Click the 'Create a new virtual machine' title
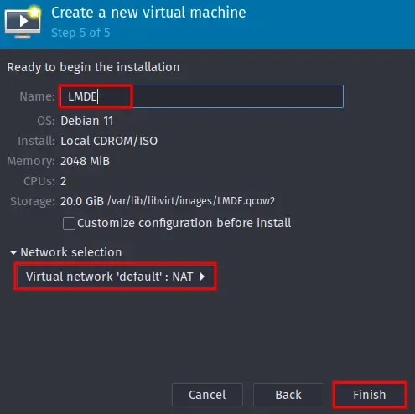This screenshot has width=415, height=414. (148, 13)
